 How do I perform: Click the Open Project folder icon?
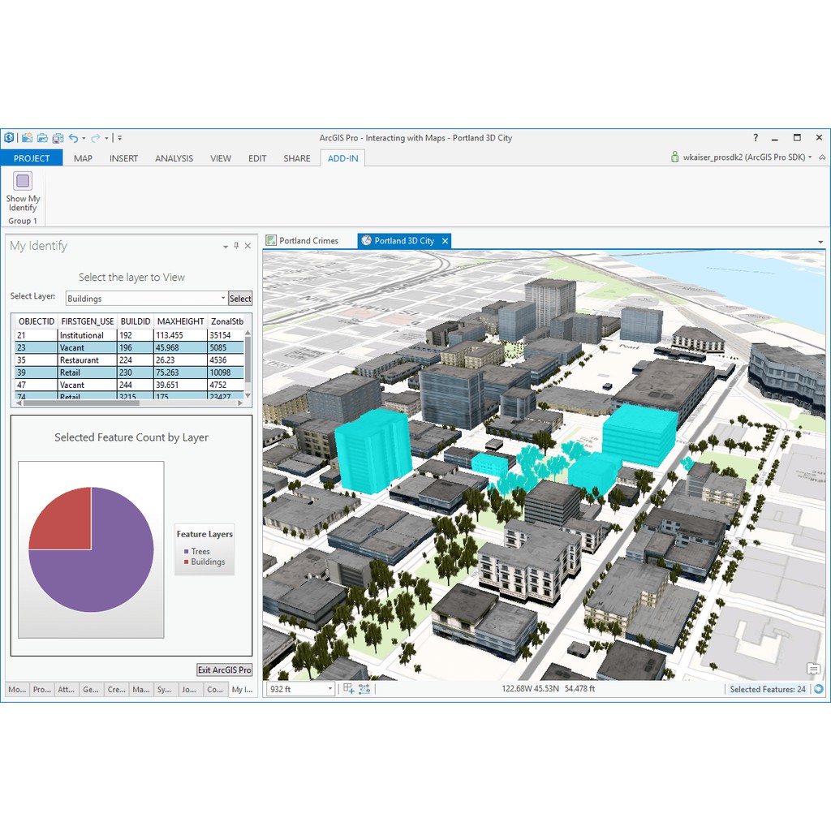(x=42, y=138)
